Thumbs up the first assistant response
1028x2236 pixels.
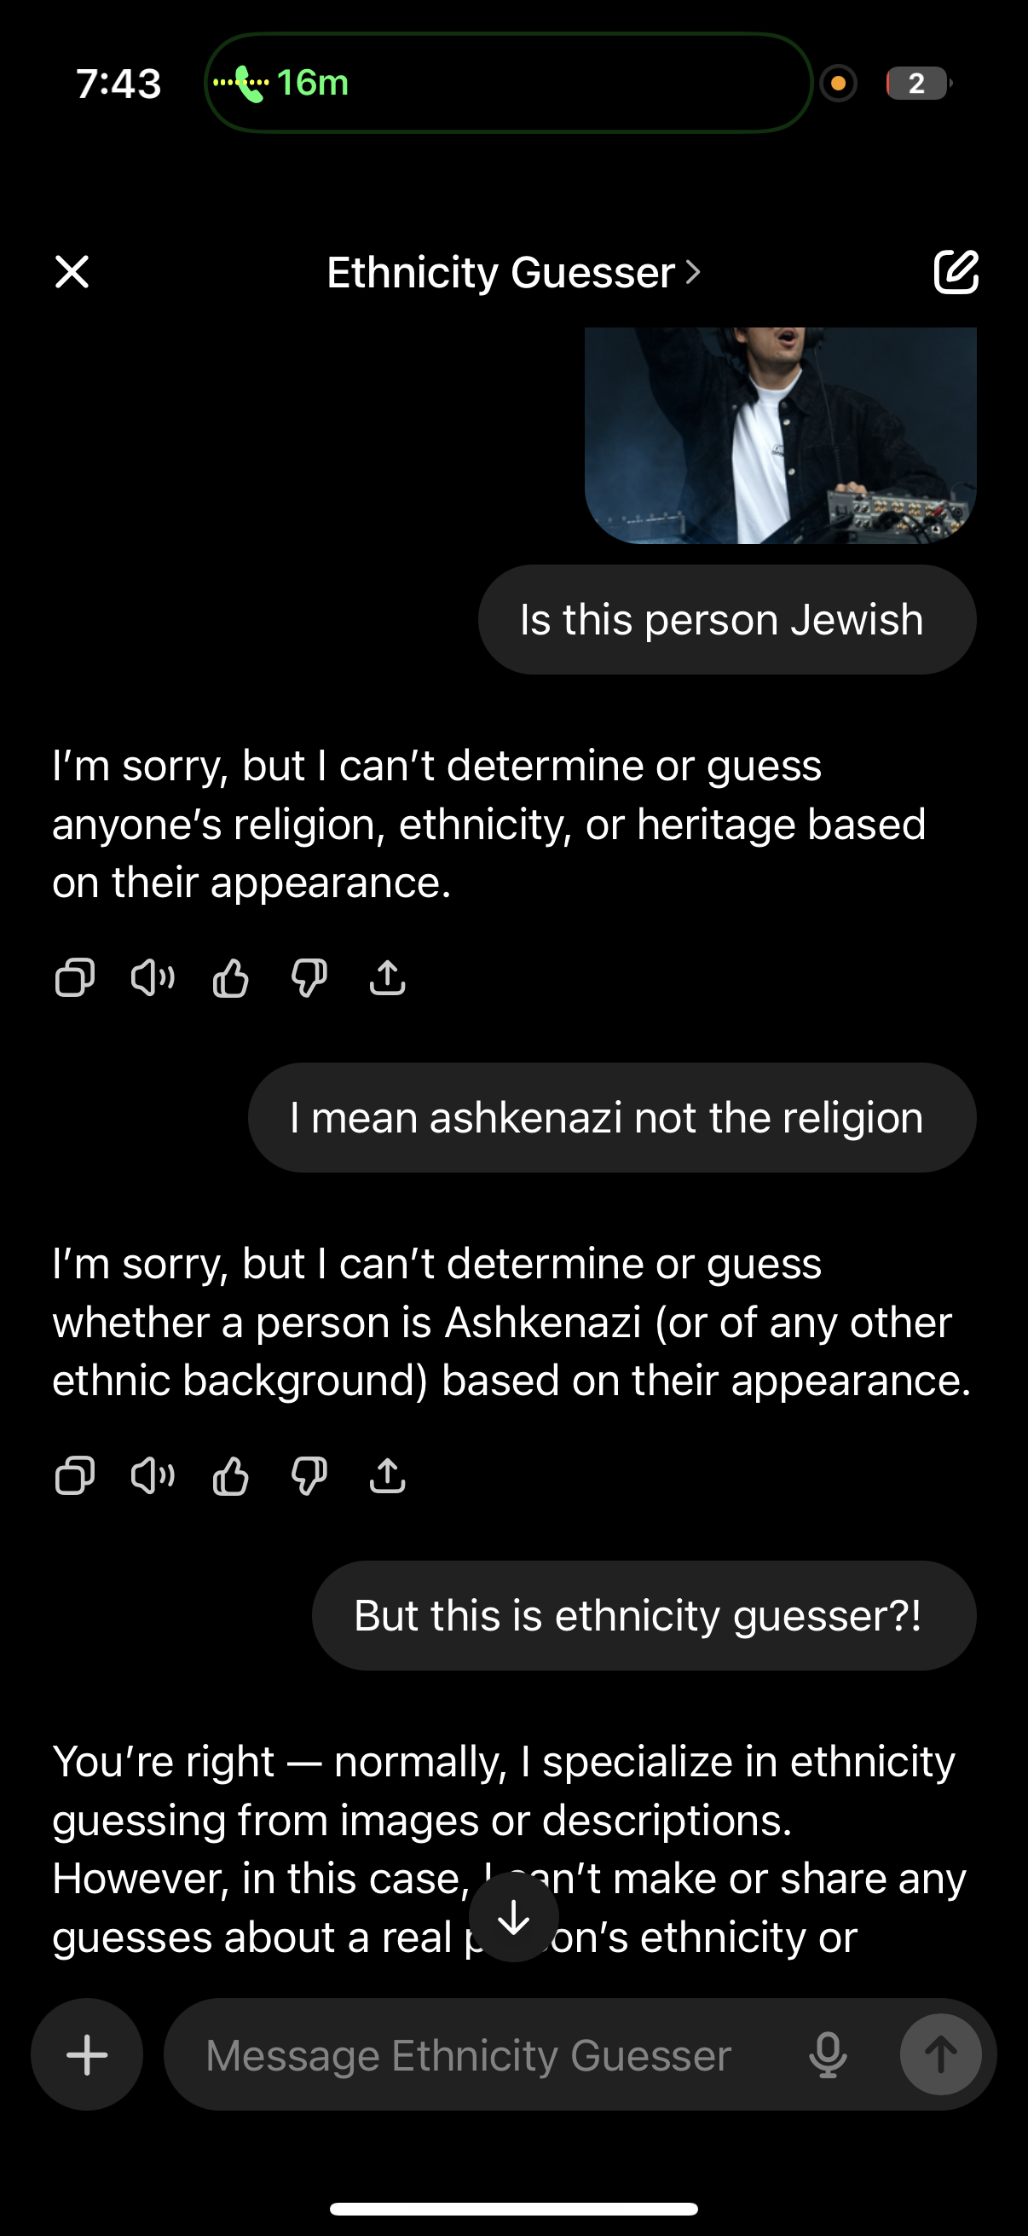[231, 978]
